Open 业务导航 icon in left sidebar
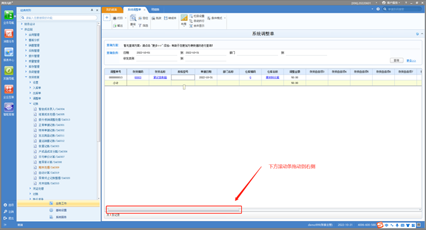The width and height of the screenshot is (426, 230). pos(9,15)
